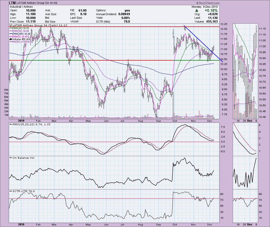Click the EMA(50) 10.80 legend entry
270x227 pixels.
pos(19,31)
